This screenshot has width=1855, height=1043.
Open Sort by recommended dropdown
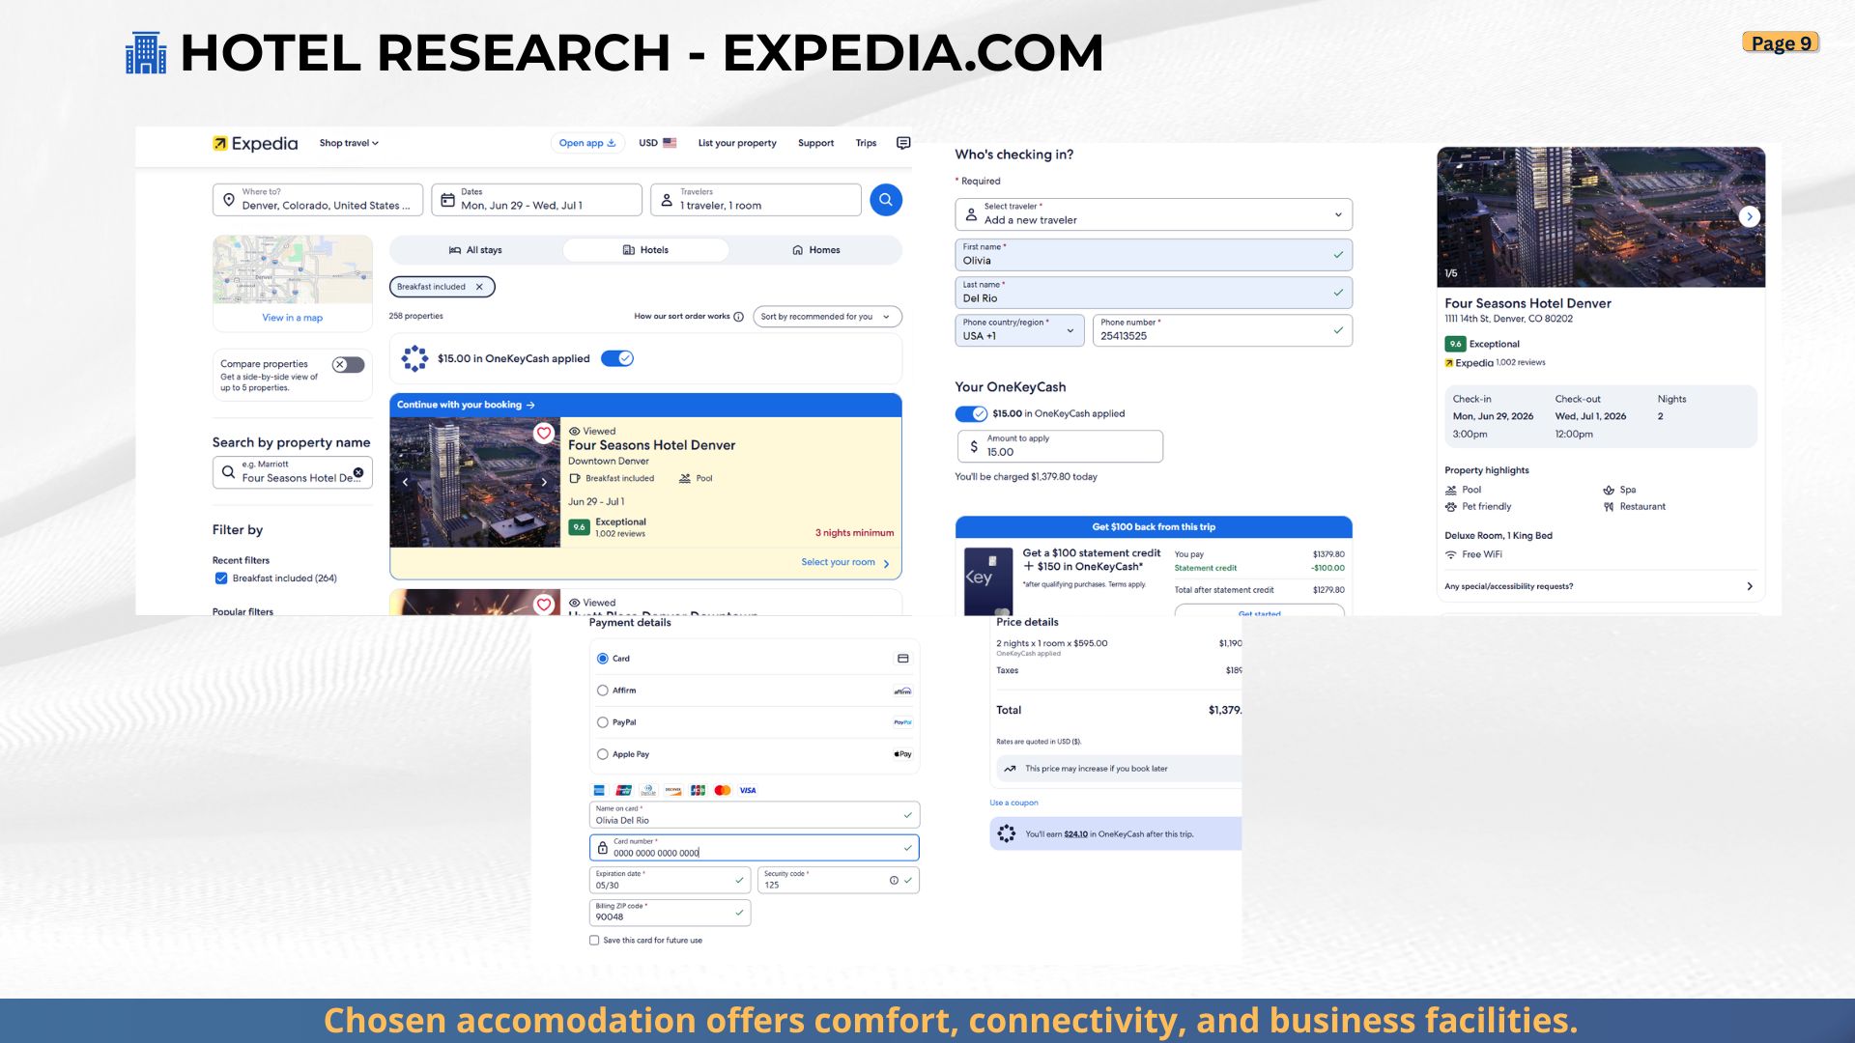827,317
